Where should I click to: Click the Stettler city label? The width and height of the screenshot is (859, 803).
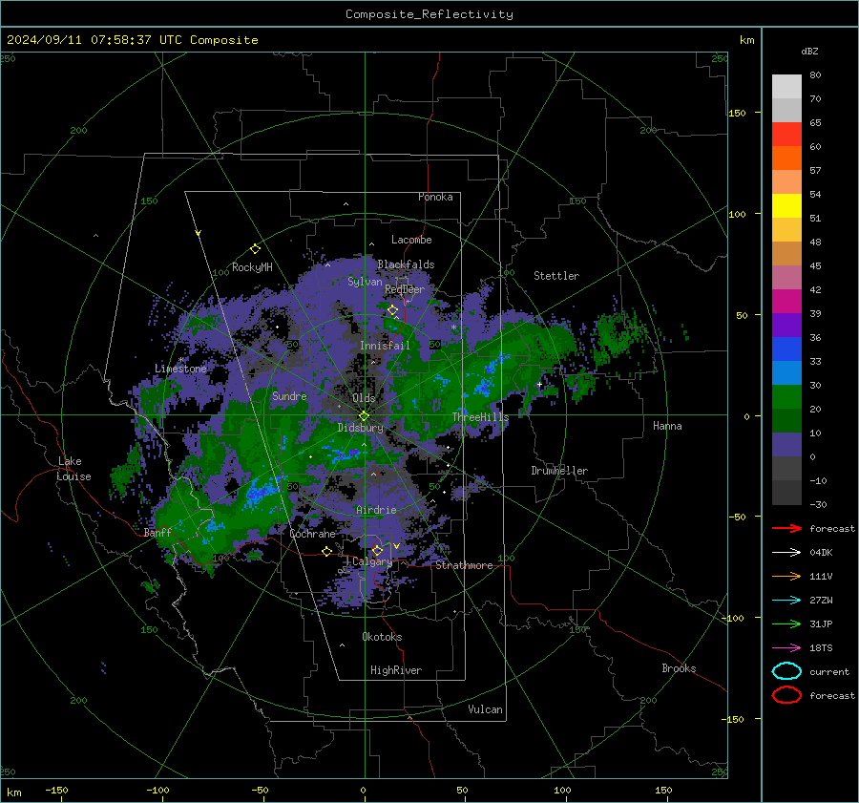coord(556,276)
